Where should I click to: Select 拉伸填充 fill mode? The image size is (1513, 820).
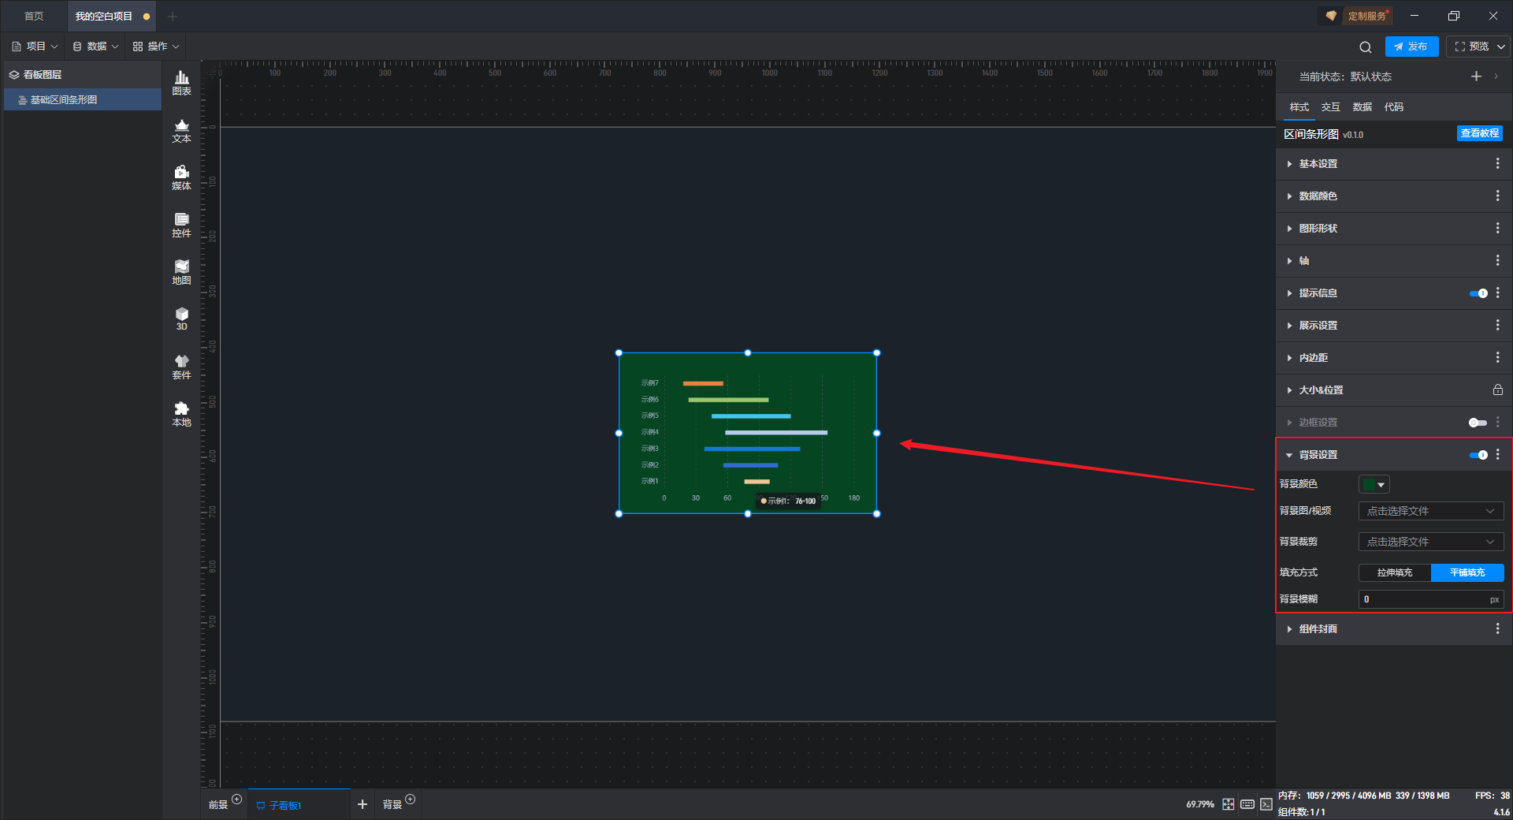[1395, 572]
